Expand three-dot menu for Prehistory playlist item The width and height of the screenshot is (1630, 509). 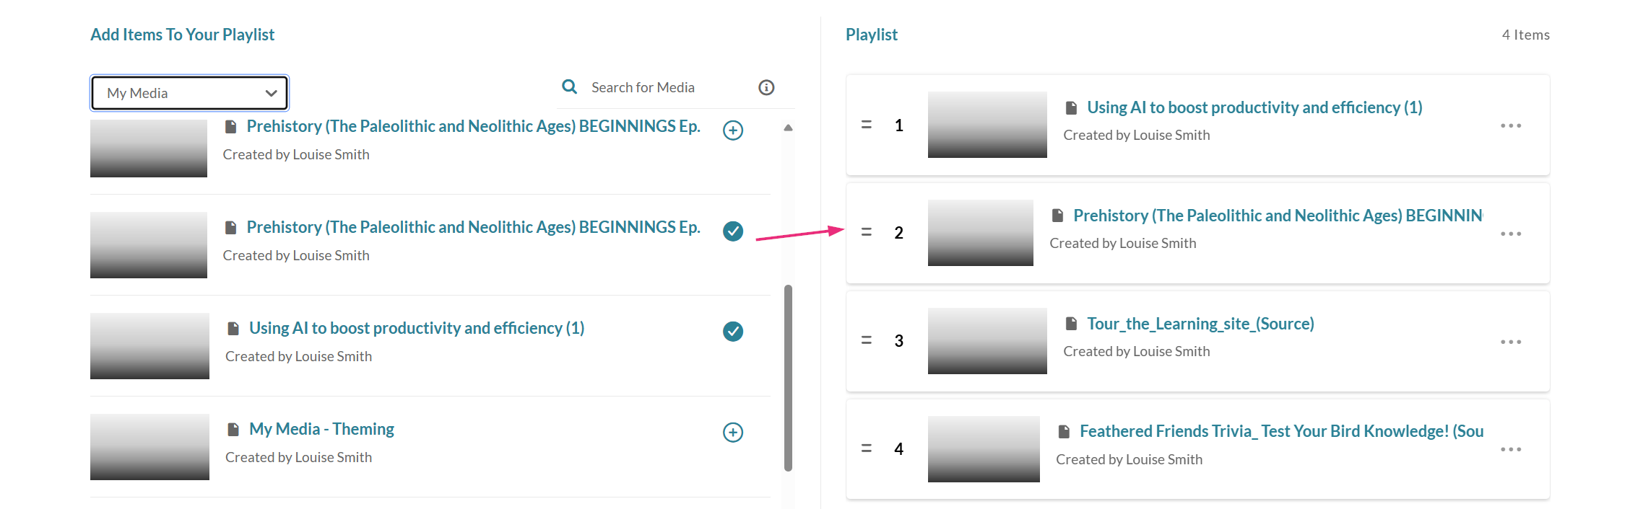point(1510,234)
